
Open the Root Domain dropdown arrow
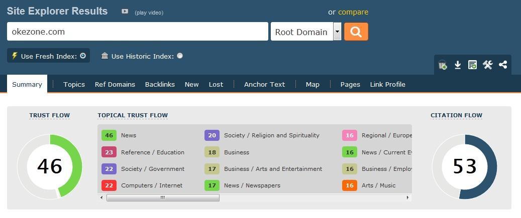pyautogui.click(x=337, y=32)
